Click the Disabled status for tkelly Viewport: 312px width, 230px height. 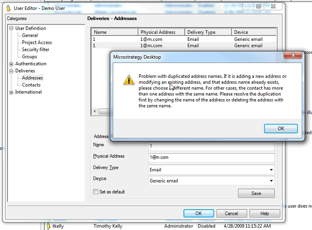coord(206,226)
